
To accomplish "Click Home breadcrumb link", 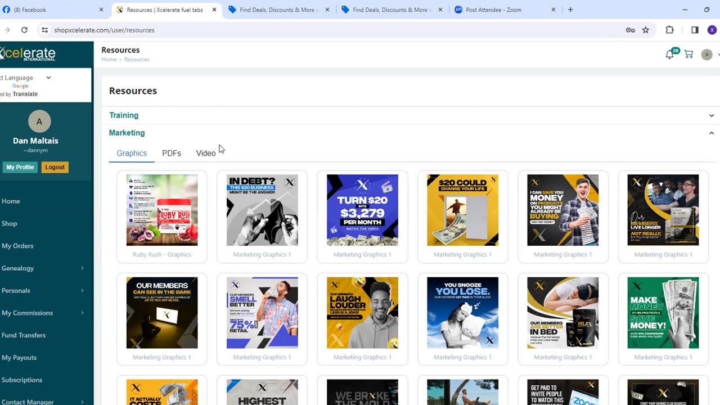I will click(109, 60).
